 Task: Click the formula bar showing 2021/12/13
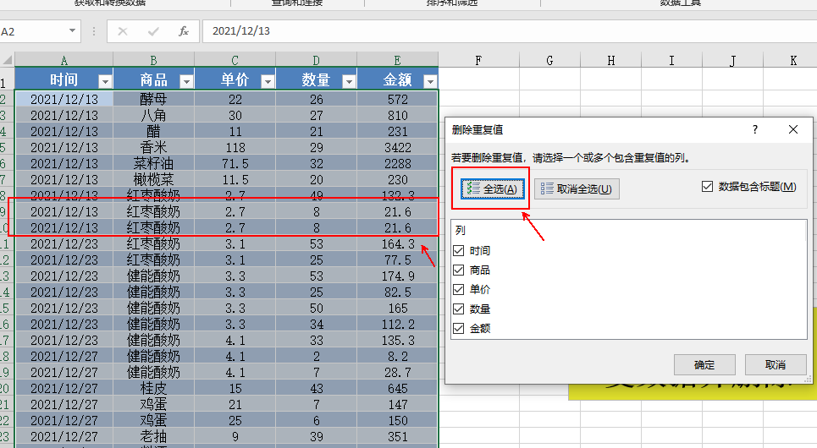pyautogui.click(x=510, y=31)
